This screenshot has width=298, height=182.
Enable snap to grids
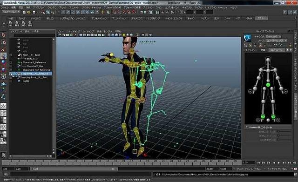(115, 12)
